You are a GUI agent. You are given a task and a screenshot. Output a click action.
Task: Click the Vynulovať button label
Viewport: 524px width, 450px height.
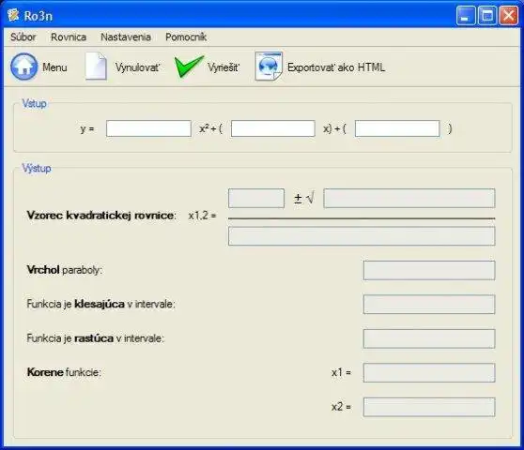(x=137, y=67)
